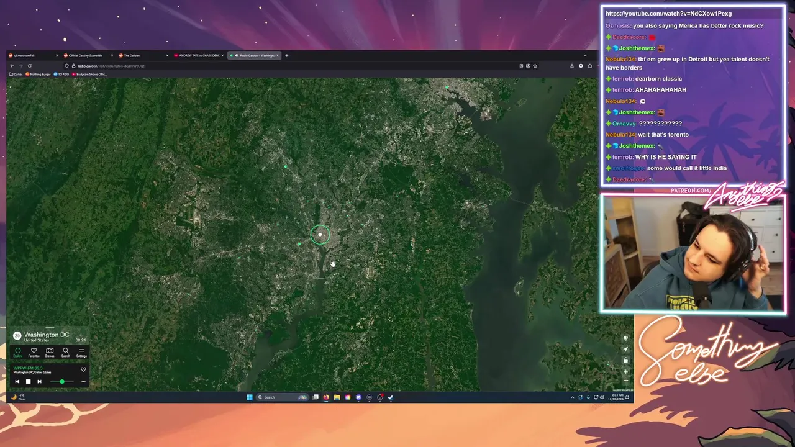The height and width of the screenshot is (447, 795).
Task: Skip to the previous station
Action: (17, 381)
